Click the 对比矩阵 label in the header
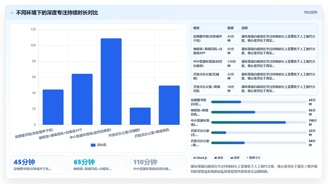Screen dimensions: 328x184 coord(311,12)
